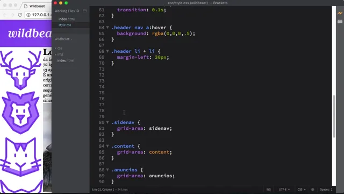Click the Working Files gear icon
344x194 pixels.
click(78, 11)
